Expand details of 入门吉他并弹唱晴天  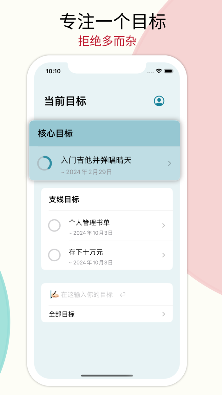point(169,164)
